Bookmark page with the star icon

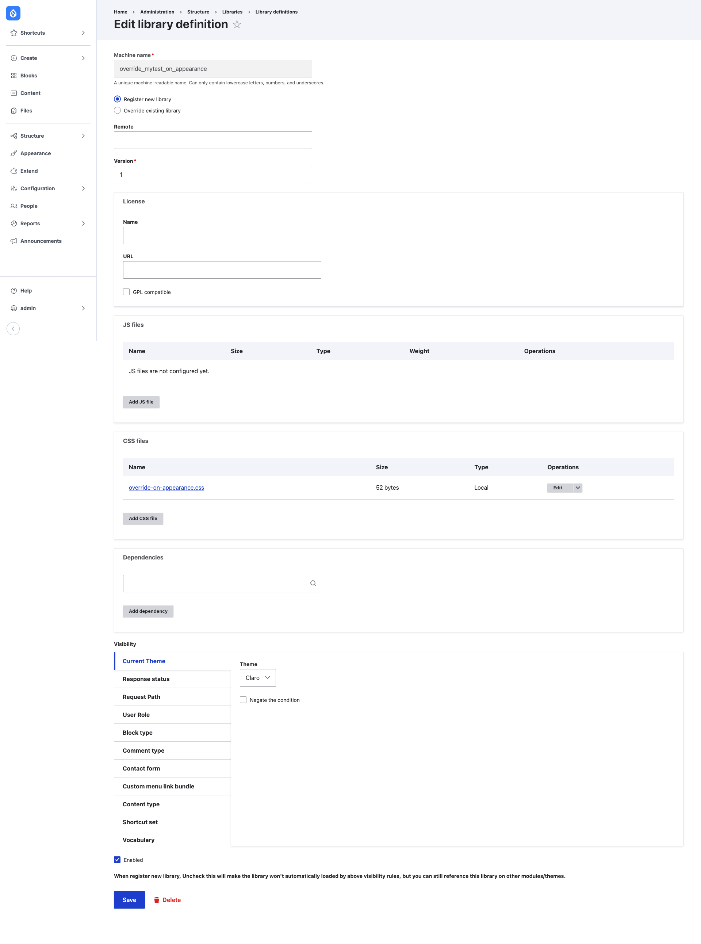(x=237, y=24)
